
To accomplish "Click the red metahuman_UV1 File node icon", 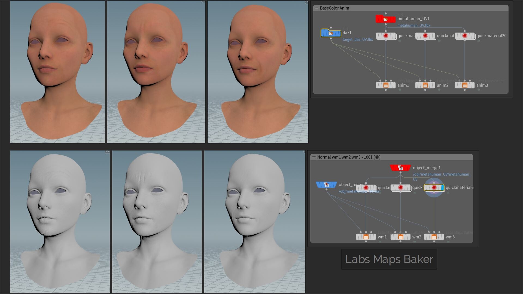I will (385, 19).
